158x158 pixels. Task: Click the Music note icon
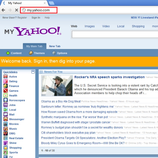(x=6, y=129)
